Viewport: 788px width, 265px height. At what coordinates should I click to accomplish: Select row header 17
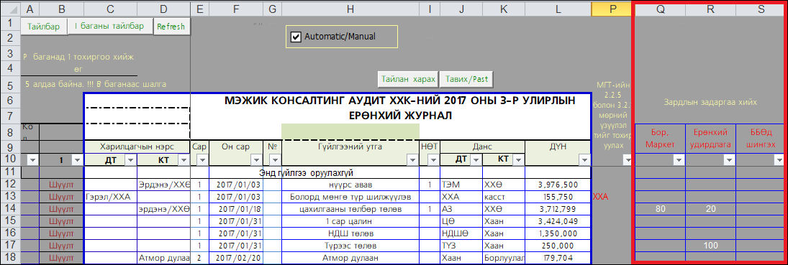[11, 246]
